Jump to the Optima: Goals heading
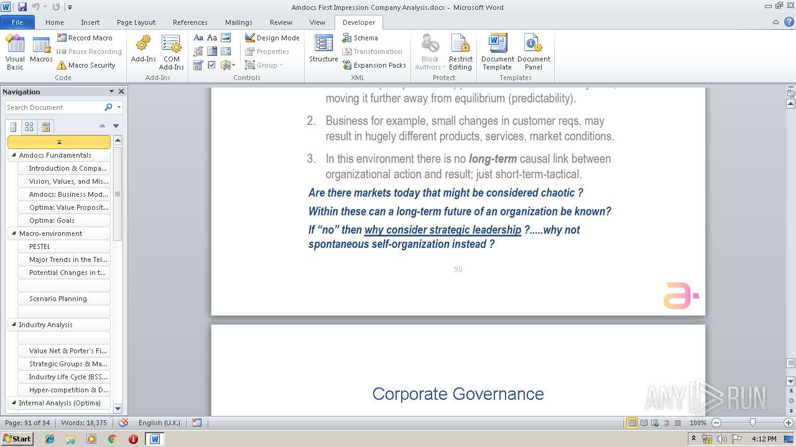796x447 pixels. click(x=64, y=220)
